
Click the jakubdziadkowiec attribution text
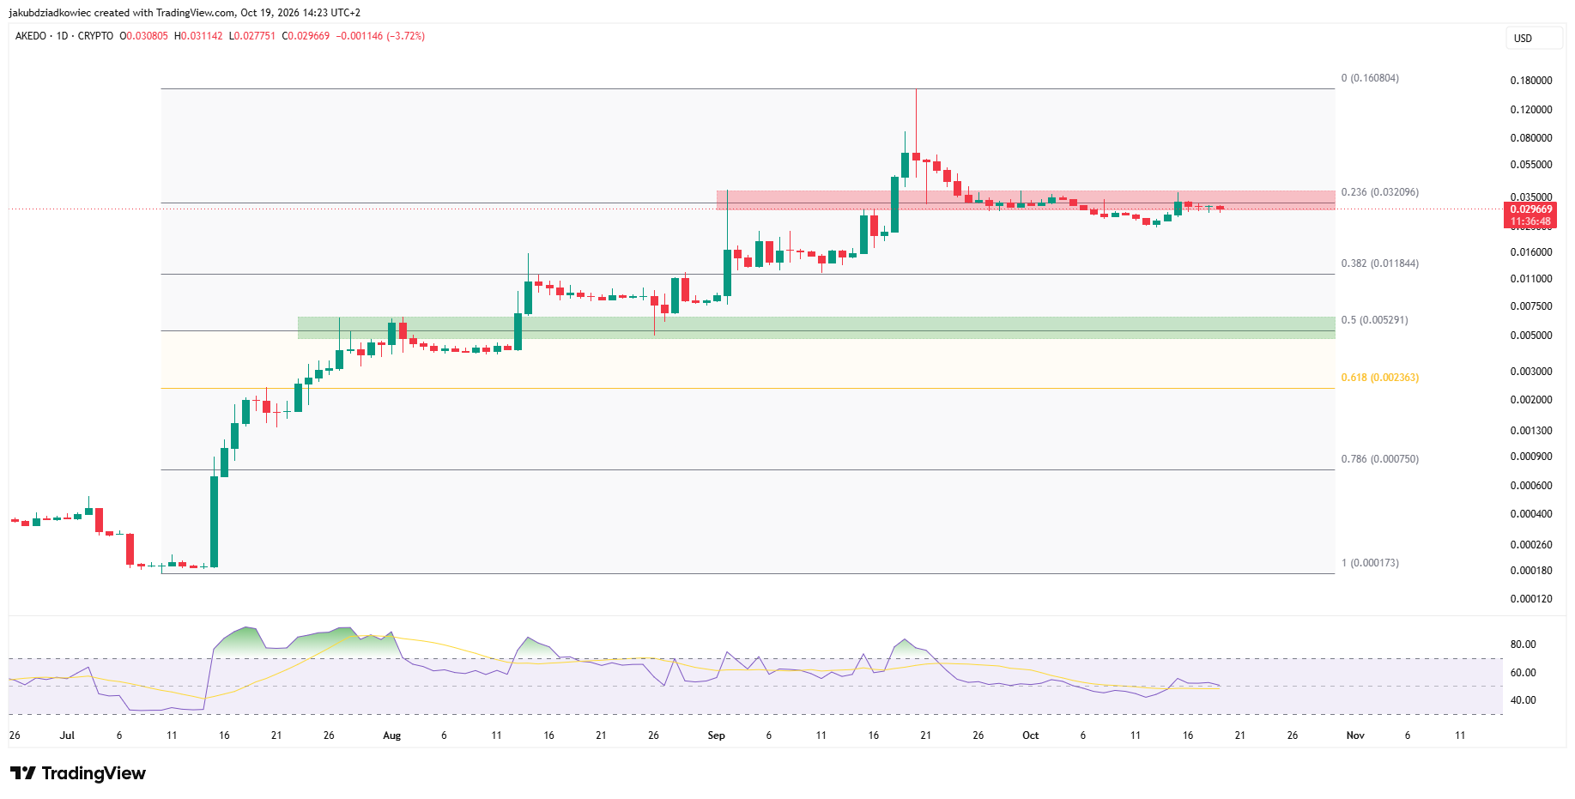tap(185, 13)
